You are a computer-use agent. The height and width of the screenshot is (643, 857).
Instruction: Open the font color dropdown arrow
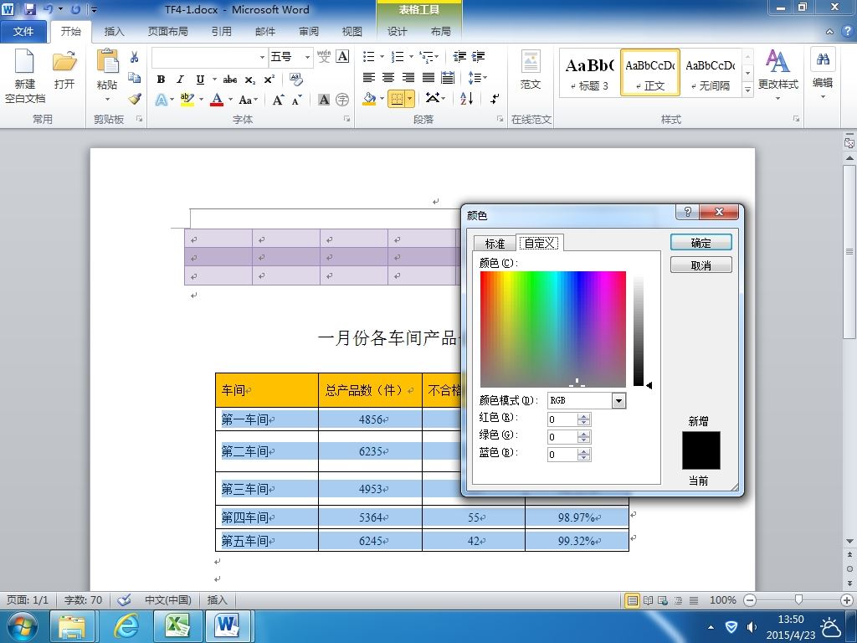231,100
